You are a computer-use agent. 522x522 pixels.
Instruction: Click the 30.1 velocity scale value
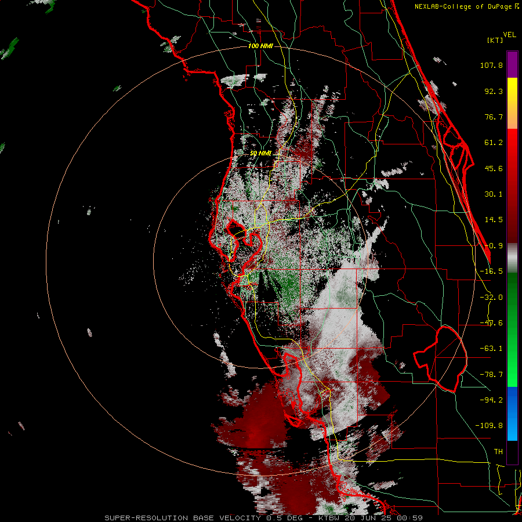click(494, 194)
